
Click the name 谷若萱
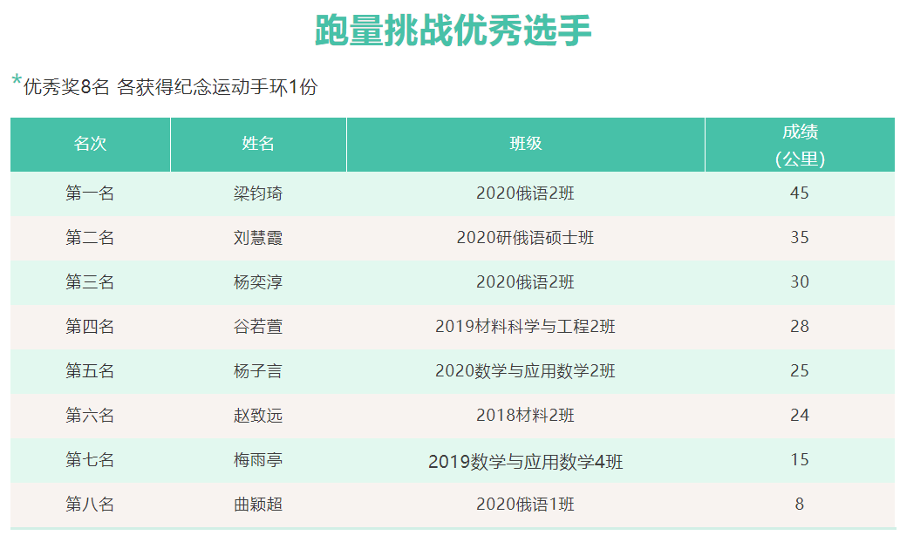258,327
